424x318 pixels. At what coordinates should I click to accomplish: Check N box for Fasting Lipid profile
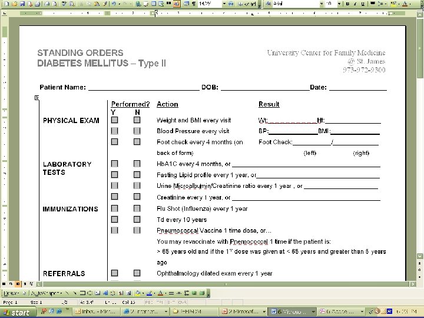137,174
